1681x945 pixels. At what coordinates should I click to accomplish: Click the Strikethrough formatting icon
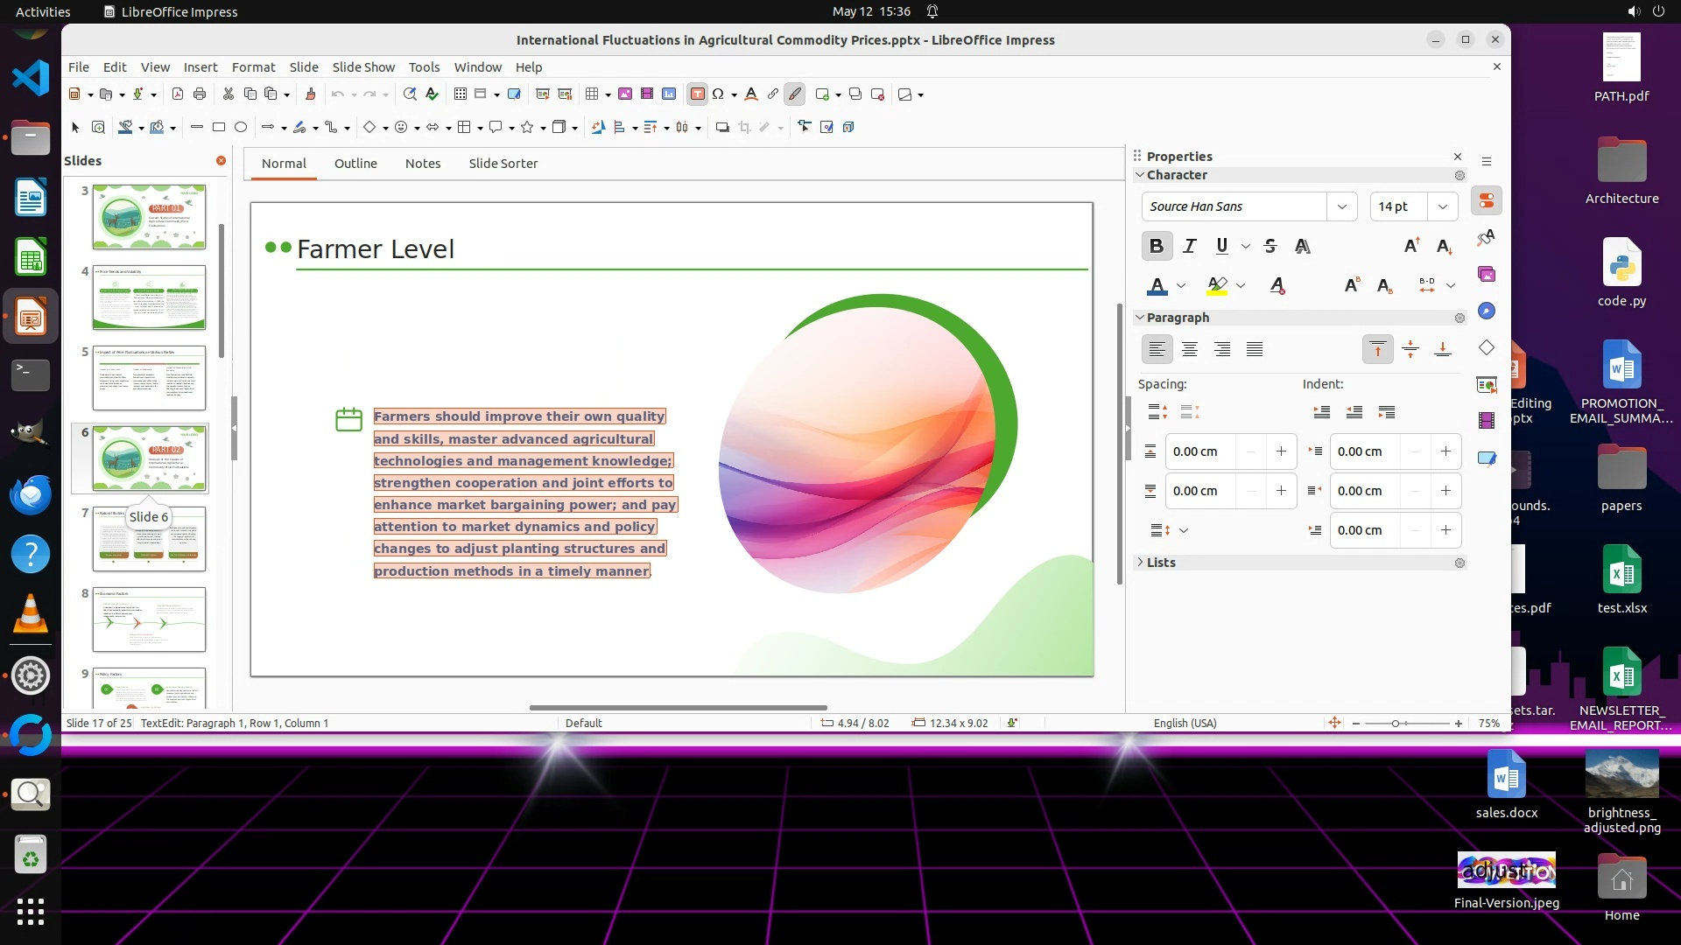[x=1270, y=246]
